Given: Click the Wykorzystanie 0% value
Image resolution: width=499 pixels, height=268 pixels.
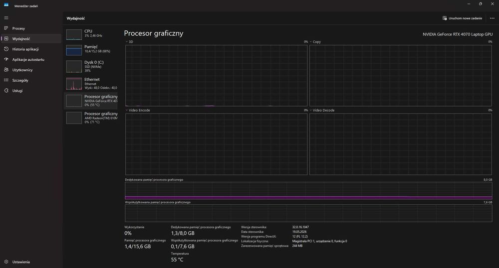Looking at the screenshot, I should coord(128,233).
